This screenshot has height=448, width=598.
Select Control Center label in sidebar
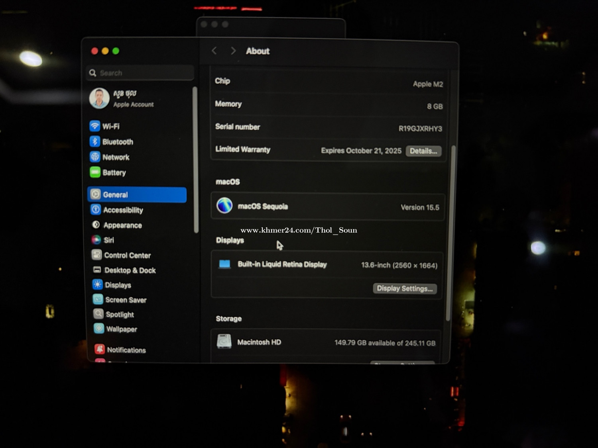click(128, 255)
